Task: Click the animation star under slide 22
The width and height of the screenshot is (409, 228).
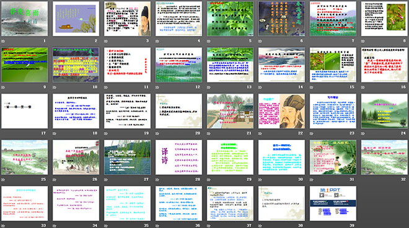Action: 260,134
